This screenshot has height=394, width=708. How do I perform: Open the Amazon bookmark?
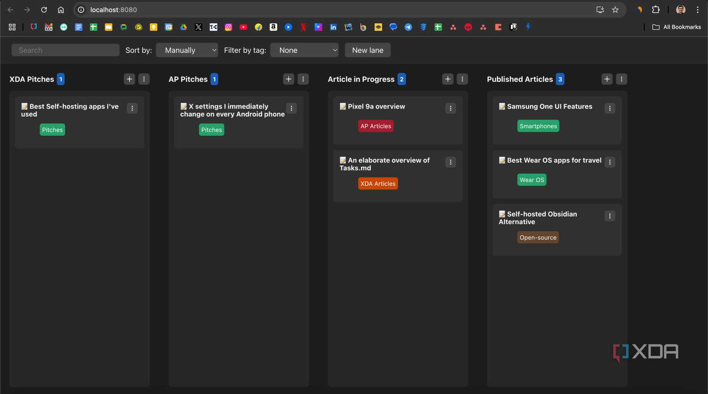(x=273, y=27)
